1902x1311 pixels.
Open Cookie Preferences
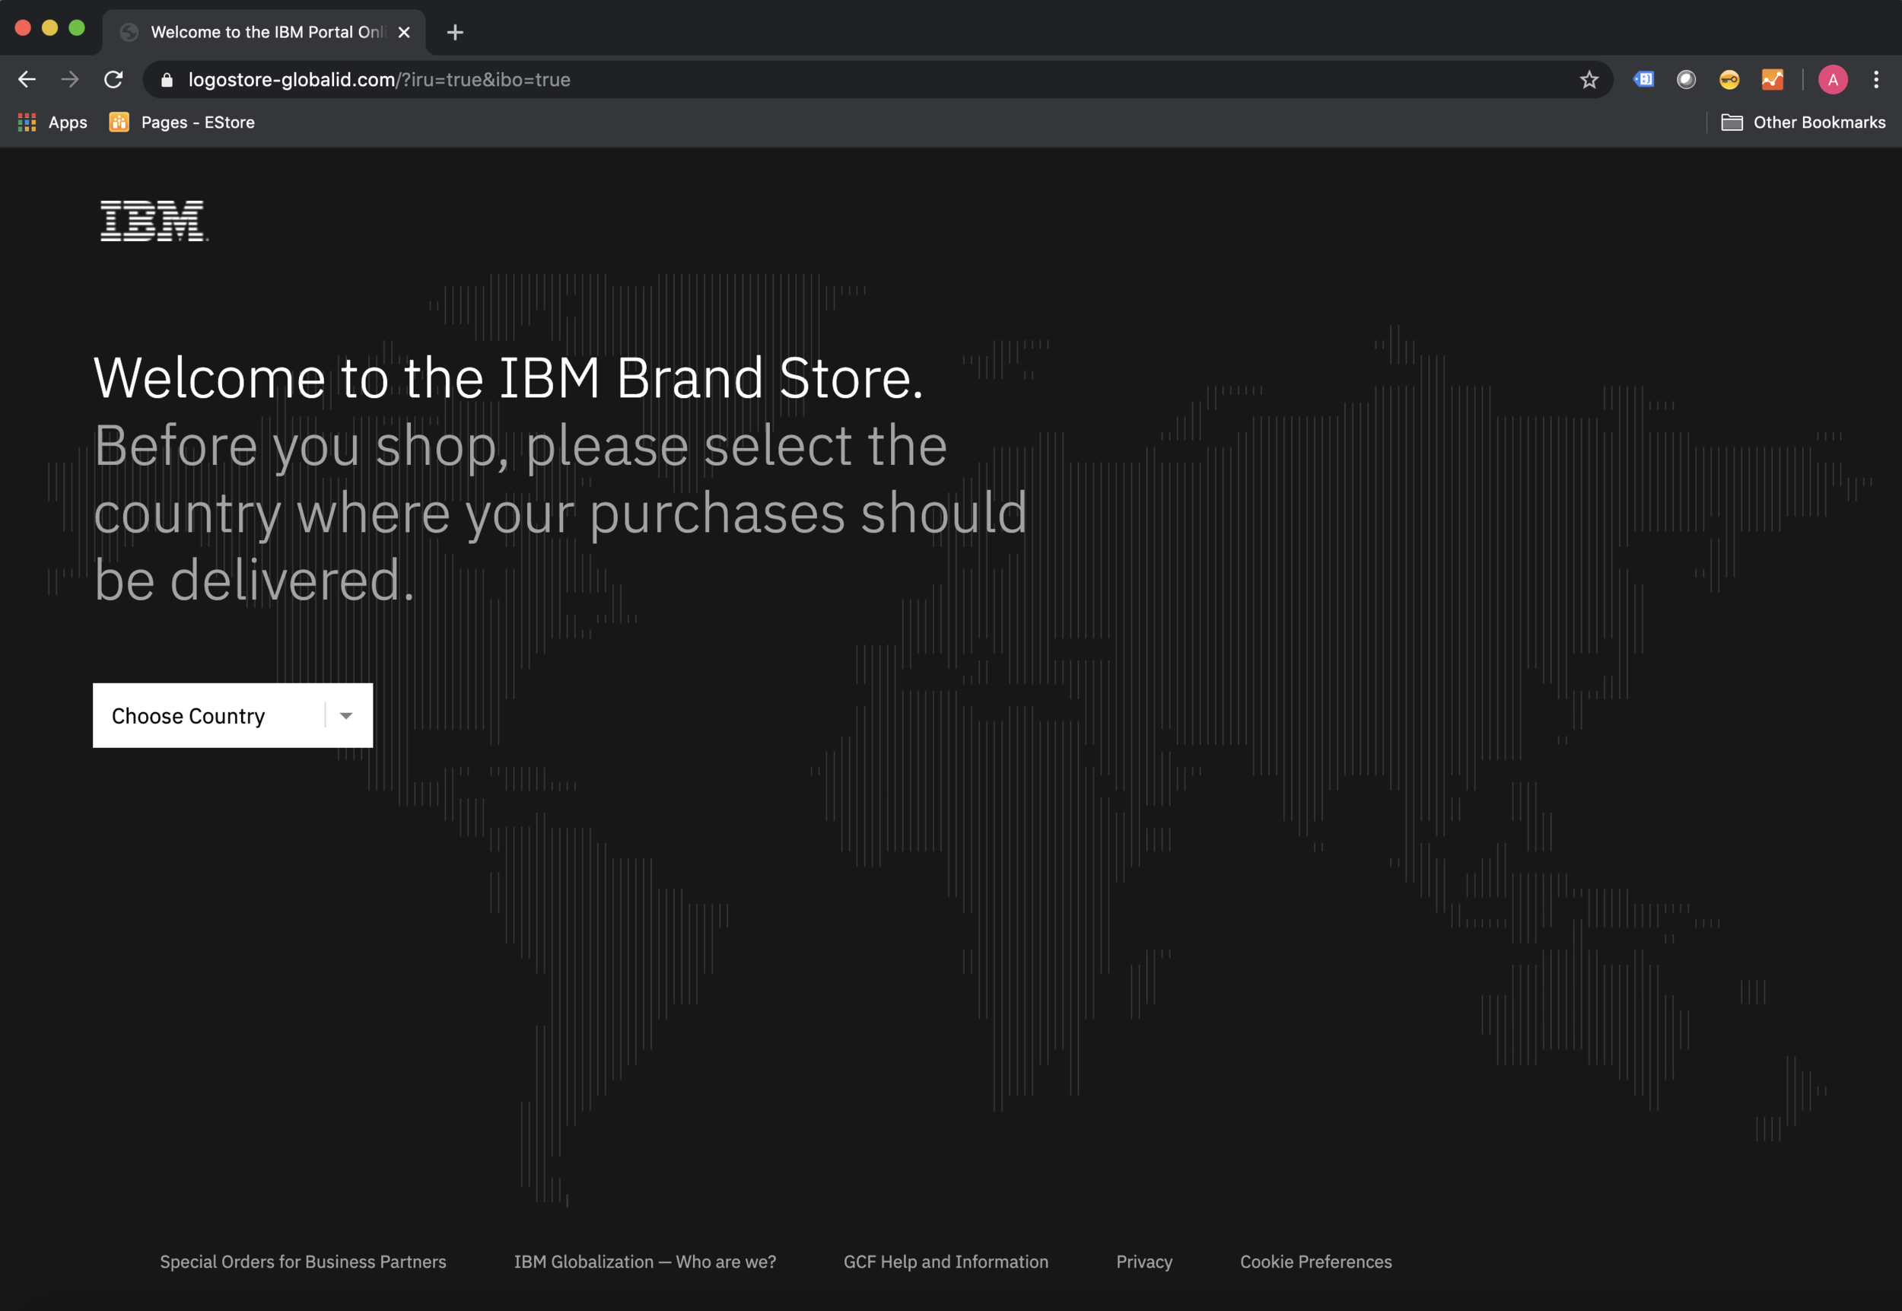(x=1315, y=1262)
